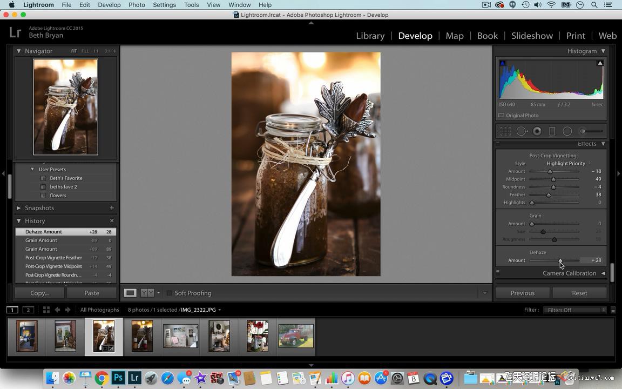Select the Spot Removal tool
This screenshot has width=622, height=389.
point(522,131)
